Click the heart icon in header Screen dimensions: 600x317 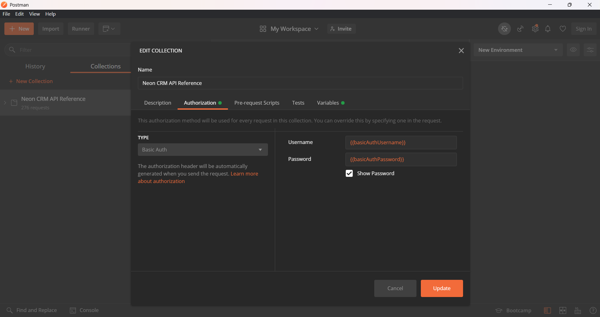[563, 29]
